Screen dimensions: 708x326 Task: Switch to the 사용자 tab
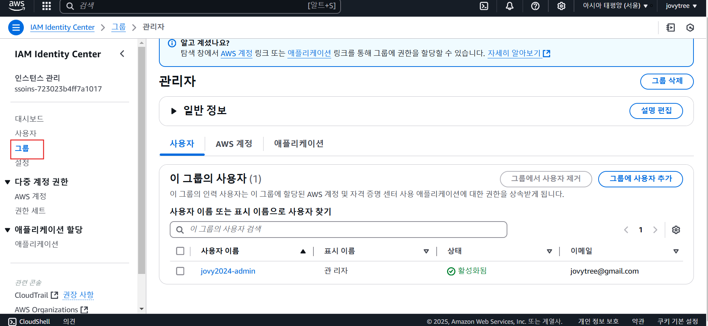(x=182, y=144)
